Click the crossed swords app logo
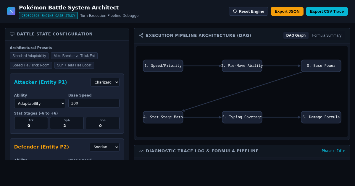This screenshot has width=355, height=186. [x=11, y=11]
